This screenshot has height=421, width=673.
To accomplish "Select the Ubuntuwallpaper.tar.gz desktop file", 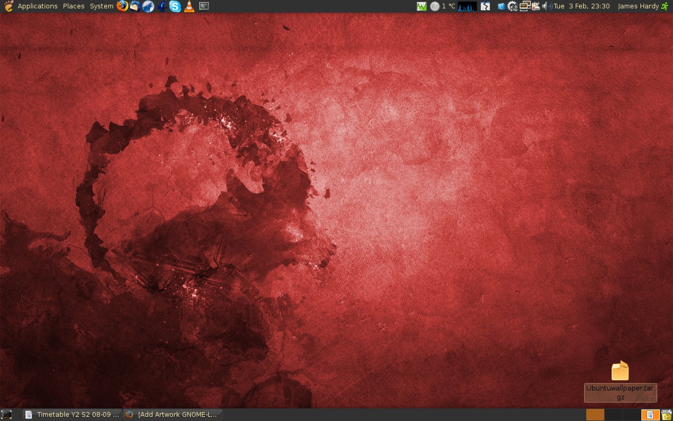I will pyautogui.click(x=620, y=371).
